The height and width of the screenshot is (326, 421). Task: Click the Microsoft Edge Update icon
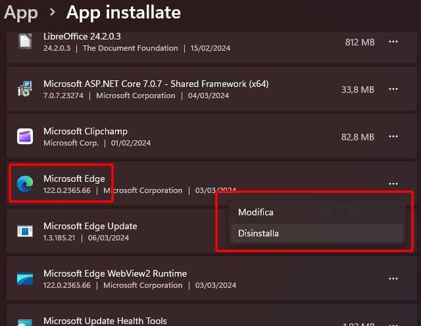(25, 231)
